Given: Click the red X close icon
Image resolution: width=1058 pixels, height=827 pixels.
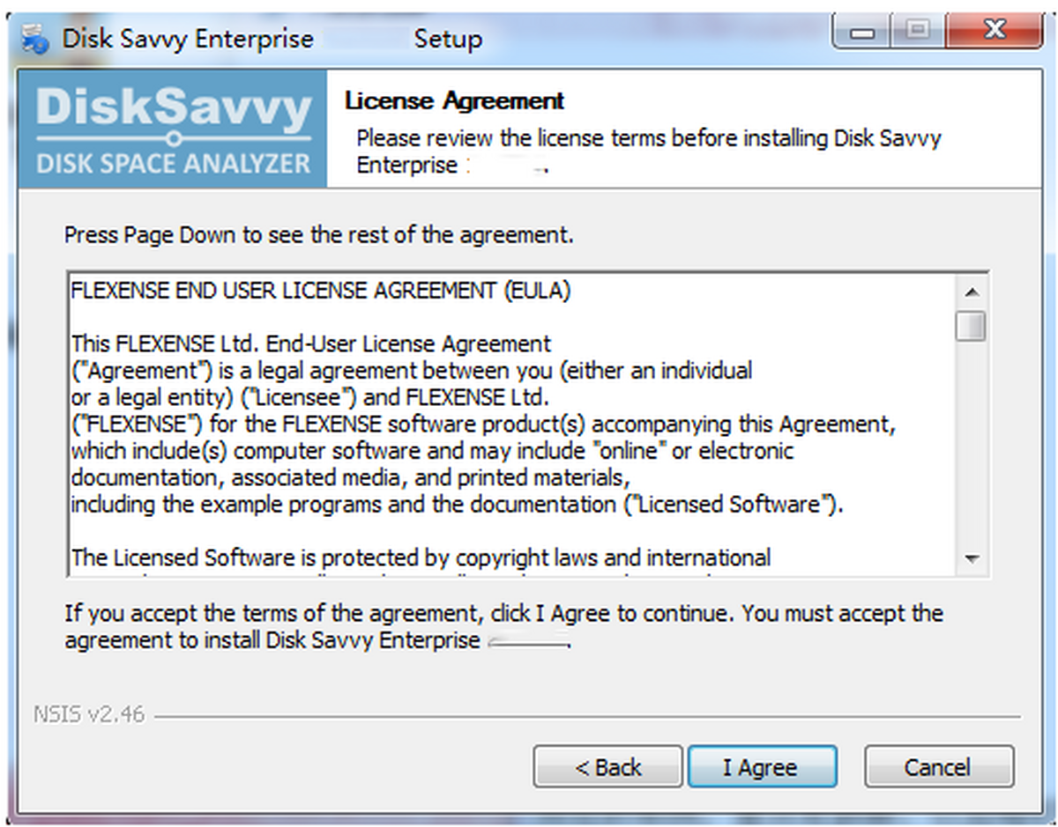Looking at the screenshot, I should (995, 29).
